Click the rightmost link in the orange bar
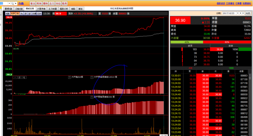The width and height of the screenshot is (253, 136). coord(247,4)
